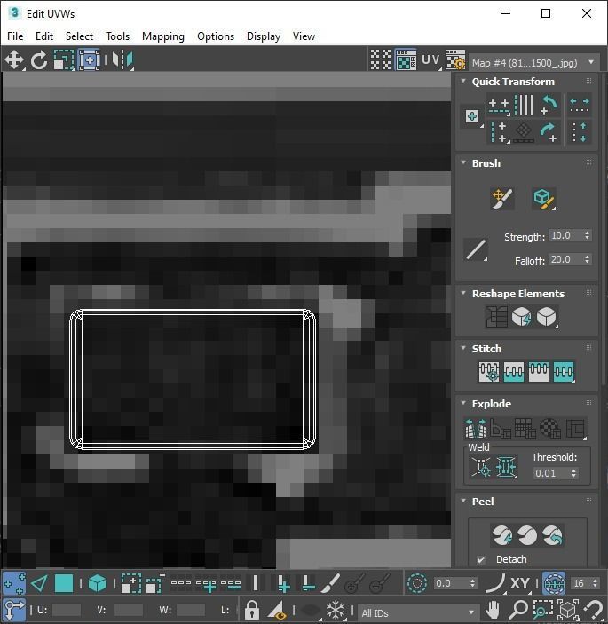The image size is (608, 624).
Task: Click the Reset Peel icon
Action: 552,535
